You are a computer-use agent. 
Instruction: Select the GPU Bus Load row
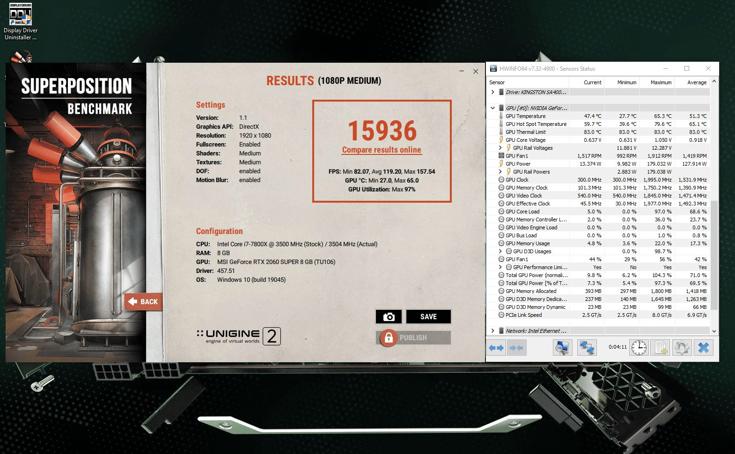coord(598,235)
